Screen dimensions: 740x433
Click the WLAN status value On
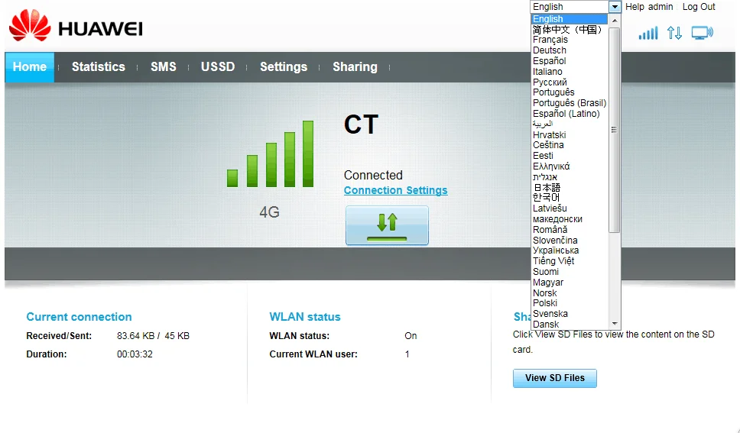click(x=411, y=336)
